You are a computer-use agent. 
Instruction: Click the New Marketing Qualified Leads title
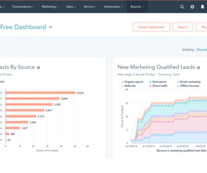(156, 67)
